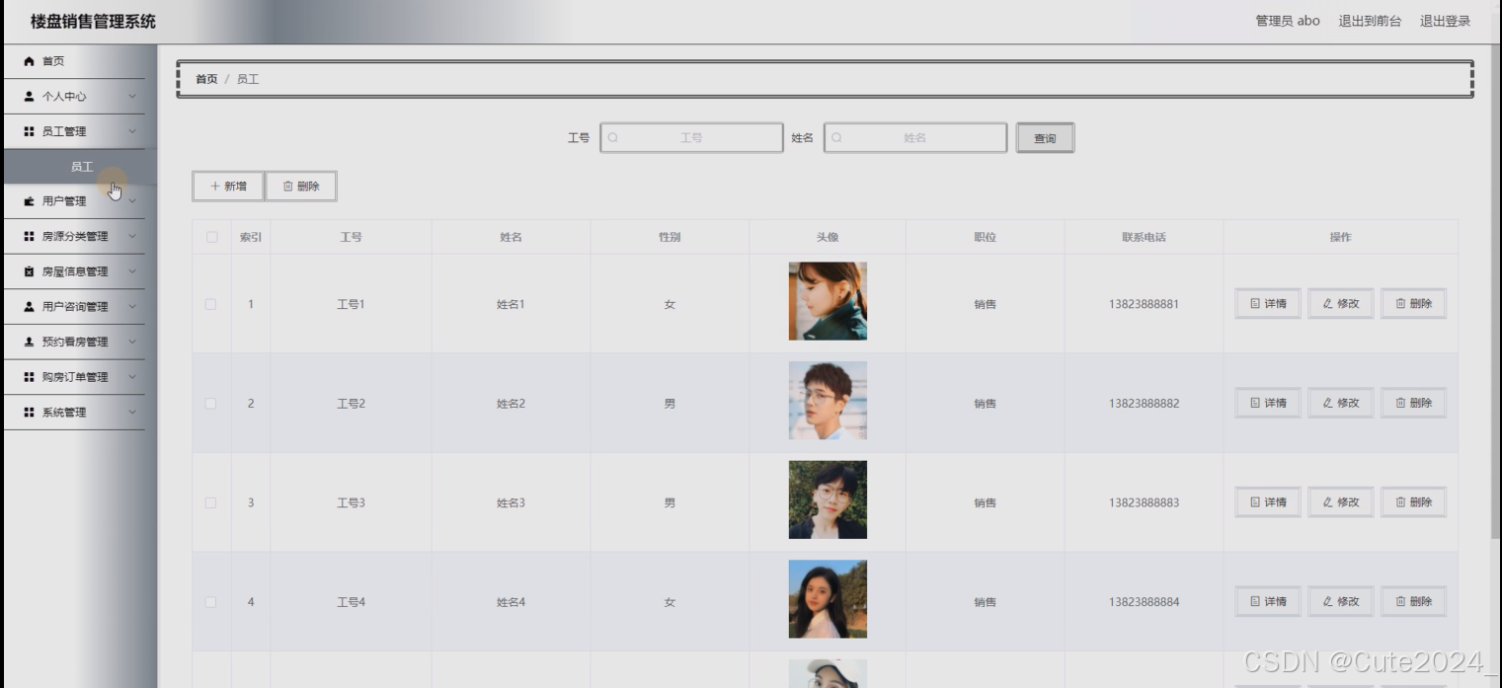Tick the checkbox for row 工号2
The width and height of the screenshot is (1502, 688).
[x=210, y=404]
